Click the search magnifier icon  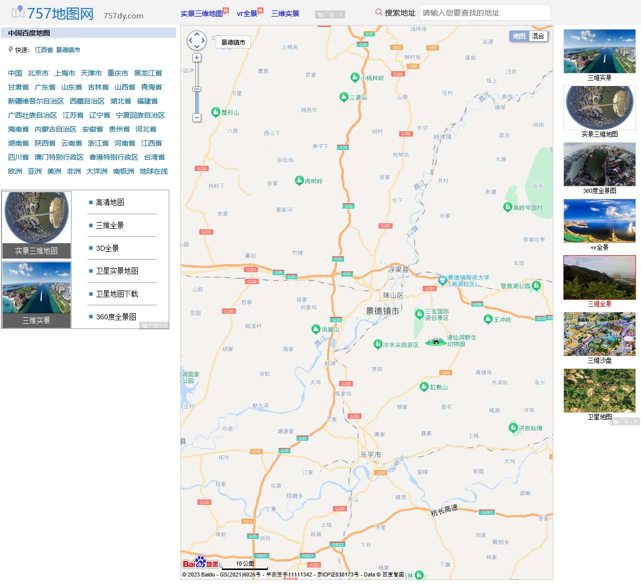coord(379,12)
